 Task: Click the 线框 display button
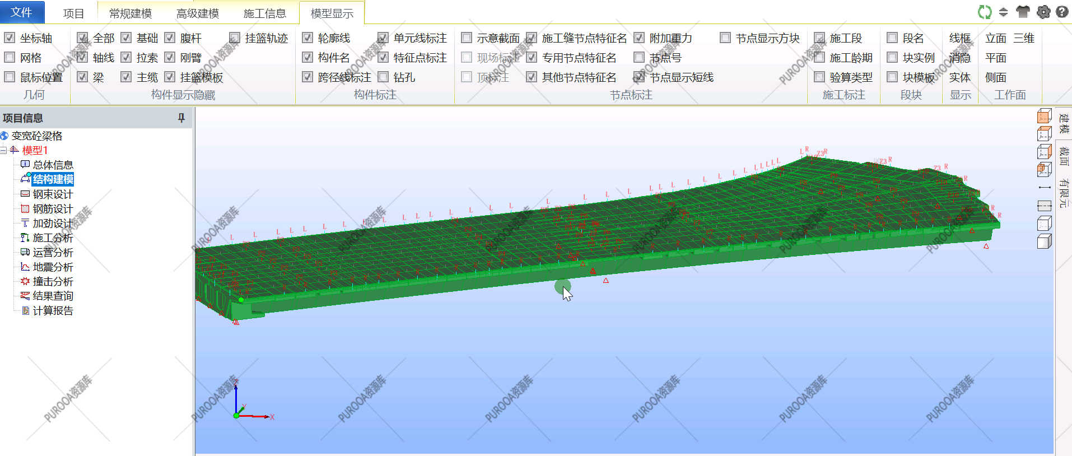[x=960, y=38]
